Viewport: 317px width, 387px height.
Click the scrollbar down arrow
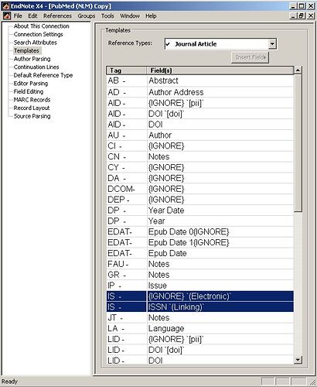pyautogui.click(x=298, y=360)
